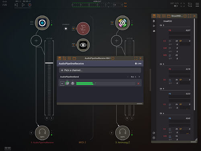This screenshot has width=201, height=151.
Task: Adjust channel 1 volume fader handle
Action: click(49, 63)
